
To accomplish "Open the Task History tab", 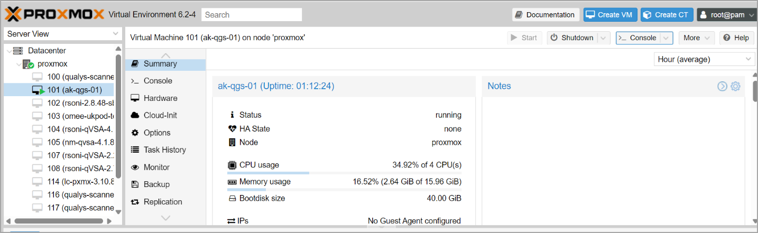I will pyautogui.click(x=165, y=150).
